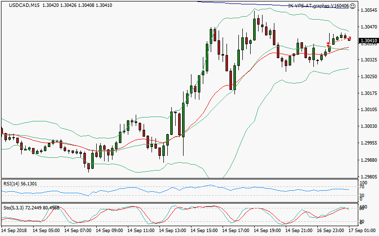Click the red trade exit arrow on last candle

point(349,38)
